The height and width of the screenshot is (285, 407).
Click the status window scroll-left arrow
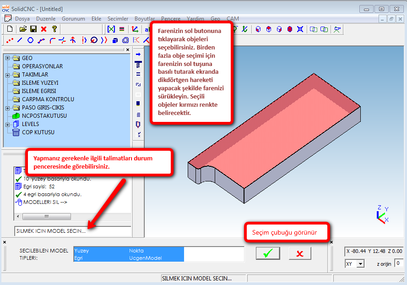[18, 216]
